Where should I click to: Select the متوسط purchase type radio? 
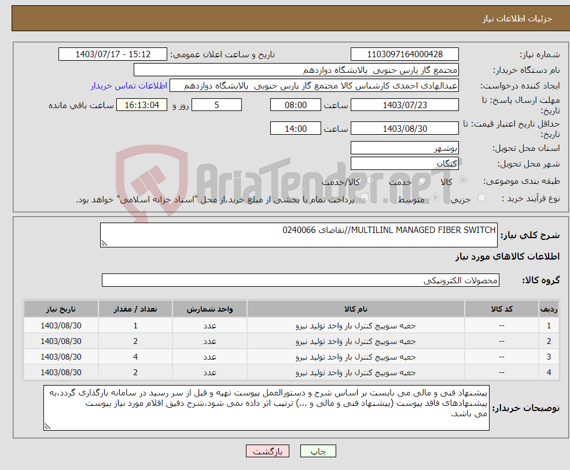pos(435,198)
